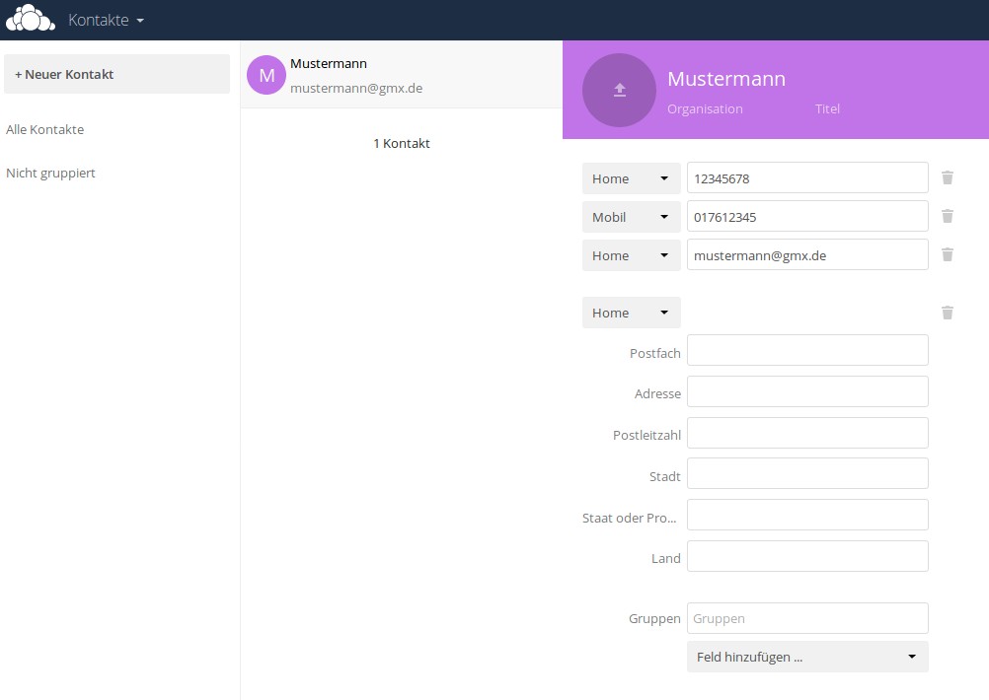The height and width of the screenshot is (700, 989).
Task: Click the Organisation field
Action: [x=705, y=109]
